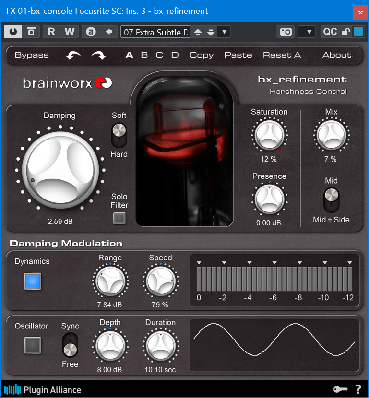The height and width of the screenshot is (398, 369).
Task: Click the Duration value 10.10 sec
Action: 160,370
